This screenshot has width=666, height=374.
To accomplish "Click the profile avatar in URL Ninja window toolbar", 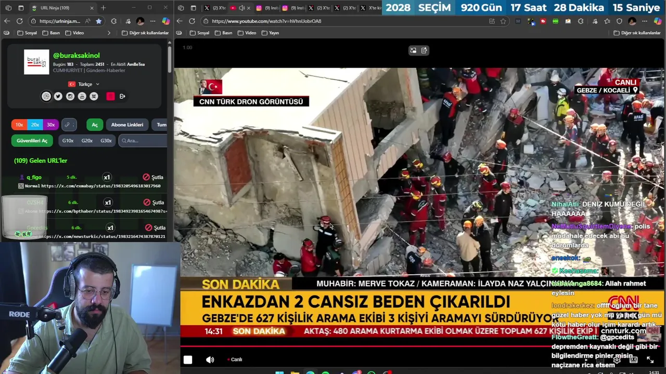I will tap(140, 21).
